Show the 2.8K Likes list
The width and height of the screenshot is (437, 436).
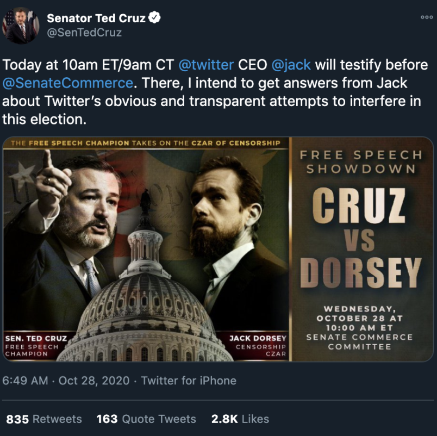pos(240,419)
